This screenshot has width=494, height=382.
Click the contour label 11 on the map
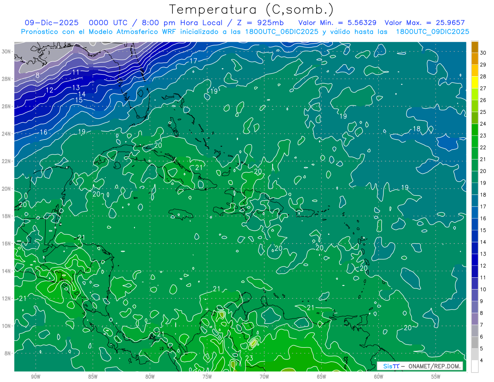[76, 73]
